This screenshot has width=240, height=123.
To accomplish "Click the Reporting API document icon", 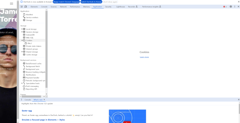I will [x=24, y=89].
